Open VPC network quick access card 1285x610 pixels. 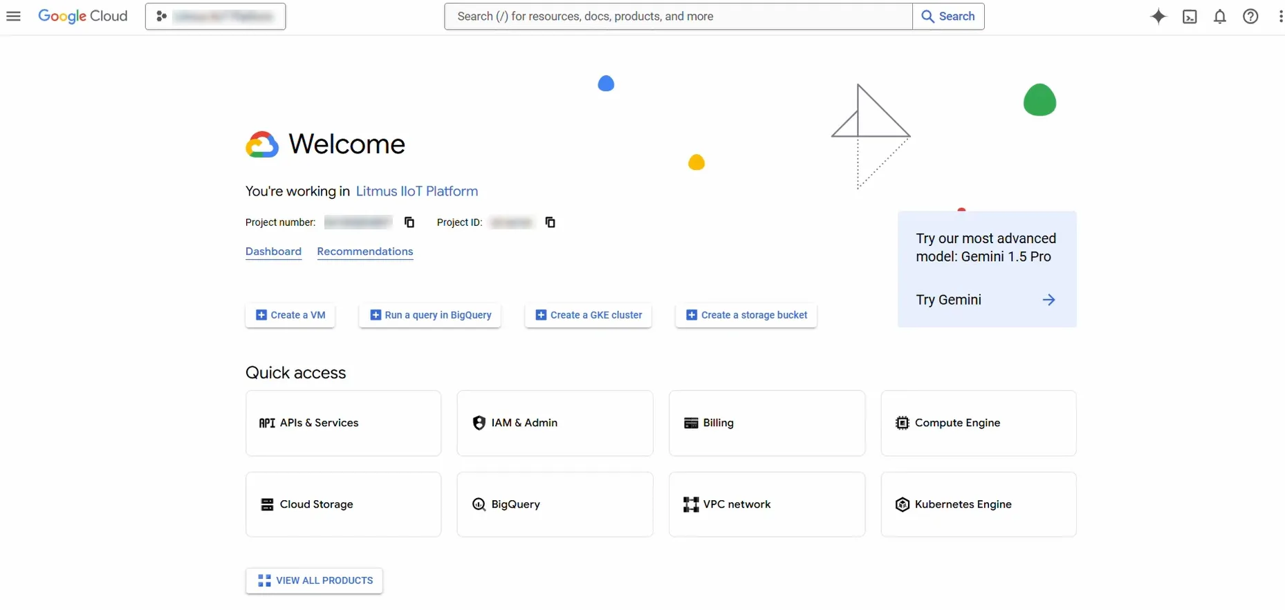pos(767,504)
